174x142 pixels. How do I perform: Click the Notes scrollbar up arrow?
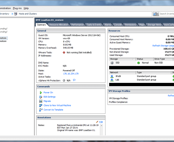pos(101,125)
